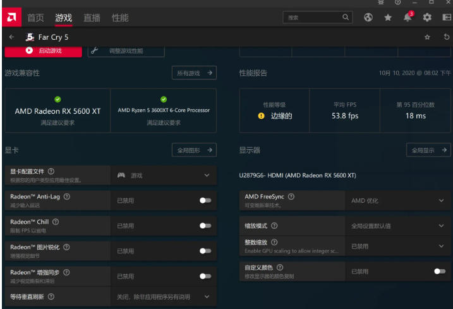Click help icon next to Radeon 图片锐化

pyautogui.click(x=66, y=247)
